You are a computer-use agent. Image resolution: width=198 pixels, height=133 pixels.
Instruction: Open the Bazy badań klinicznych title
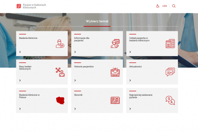coord(25,68)
